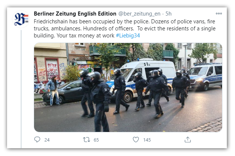Click the like count 145
The image size is (235, 156).
click(x=147, y=140)
